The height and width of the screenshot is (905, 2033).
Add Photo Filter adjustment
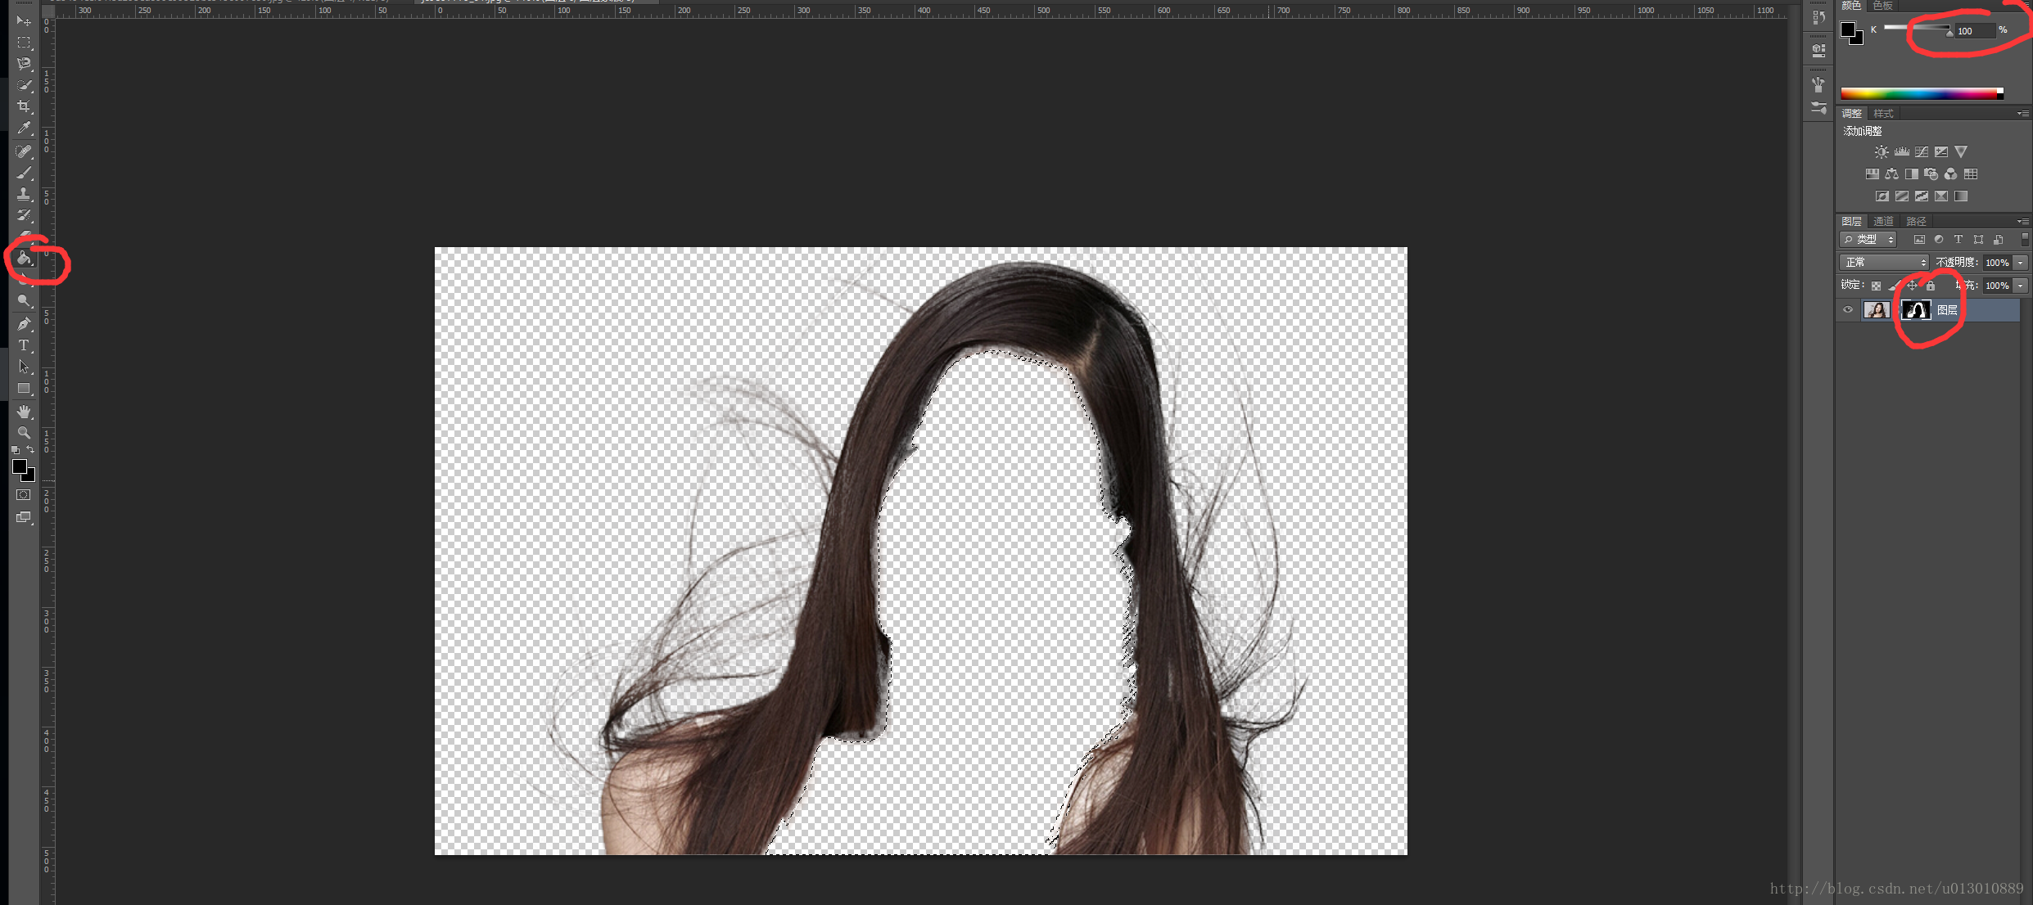pos(1931,174)
